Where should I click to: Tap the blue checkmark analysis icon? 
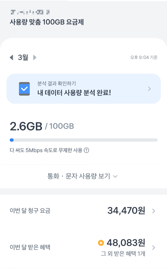pos(24,89)
